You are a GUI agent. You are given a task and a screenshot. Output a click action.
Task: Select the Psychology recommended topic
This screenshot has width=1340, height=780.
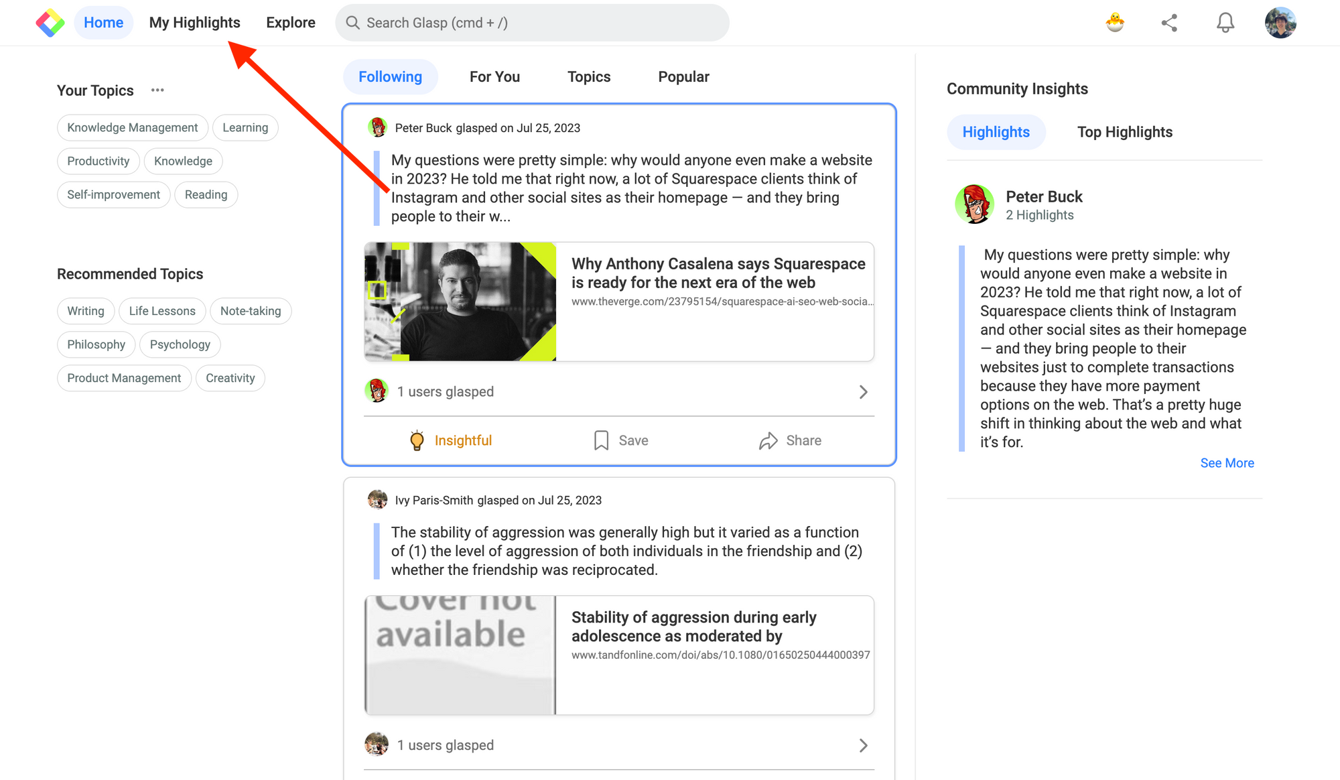point(180,344)
